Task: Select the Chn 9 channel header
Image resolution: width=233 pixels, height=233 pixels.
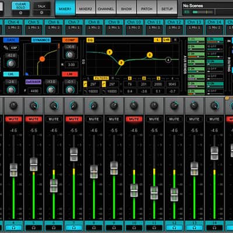Action: pyautogui.click(x=114, y=22)
